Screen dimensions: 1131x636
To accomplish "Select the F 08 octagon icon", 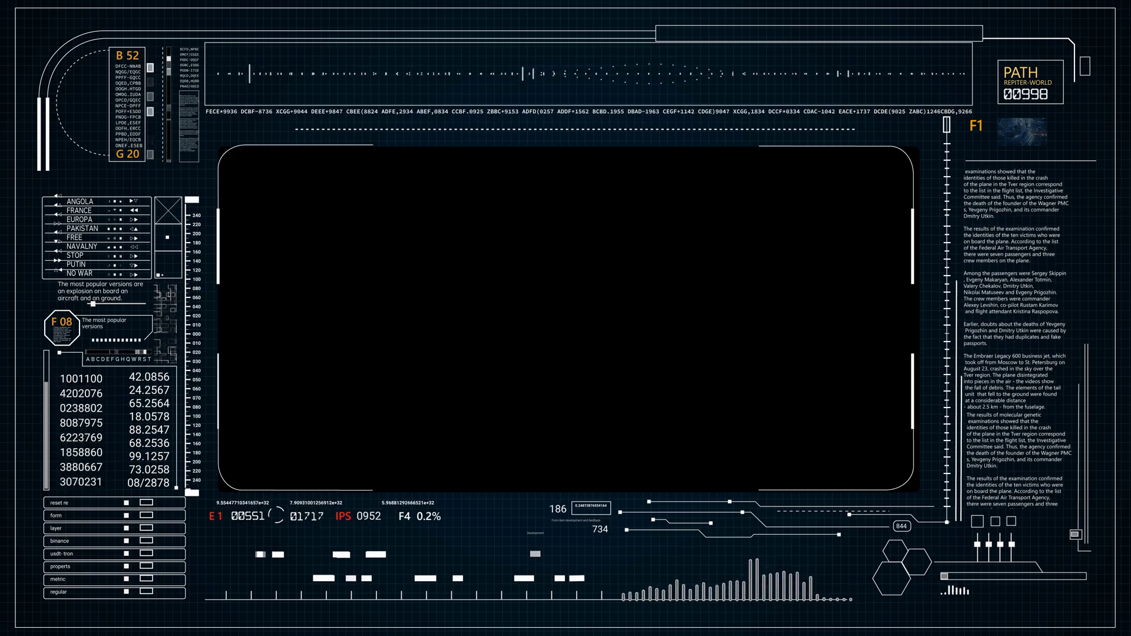I will 62,327.
